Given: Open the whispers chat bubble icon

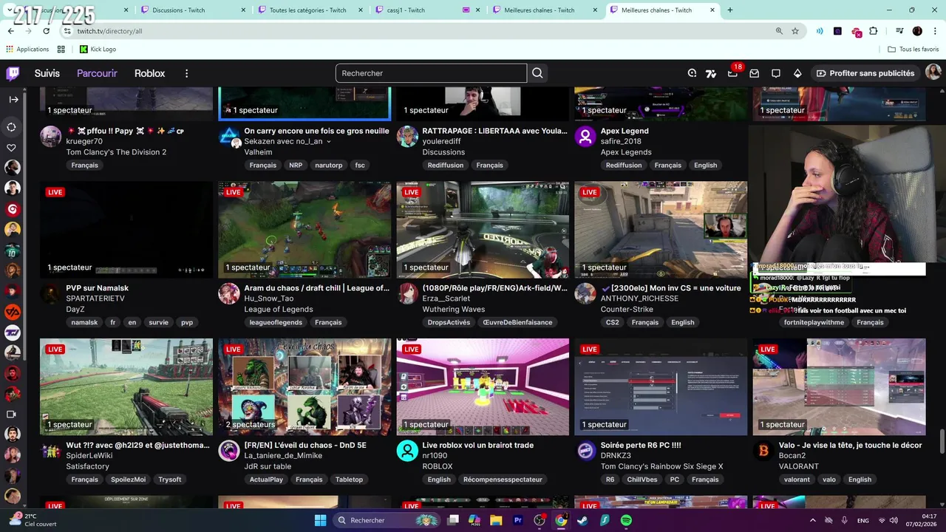Looking at the screenshot, I should pyautogui.click(x=776, y=73).
